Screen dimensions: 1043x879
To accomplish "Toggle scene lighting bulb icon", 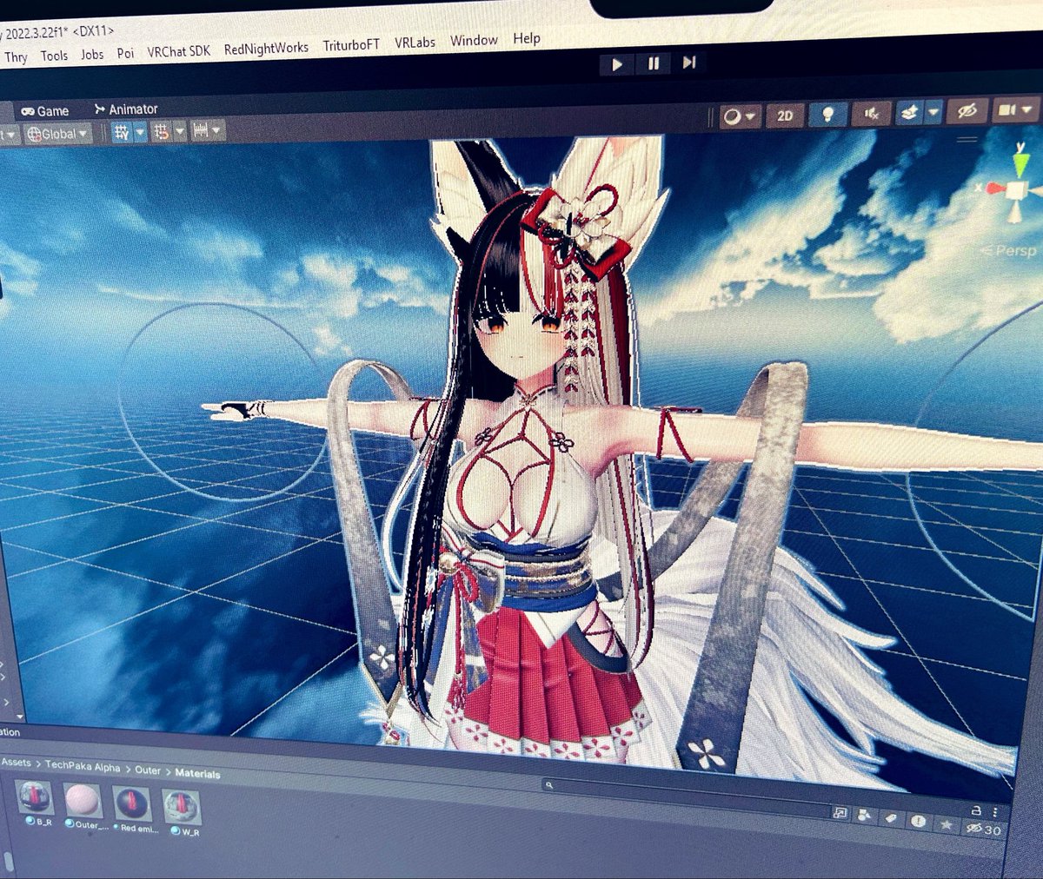I will click(x=828, y=115).
